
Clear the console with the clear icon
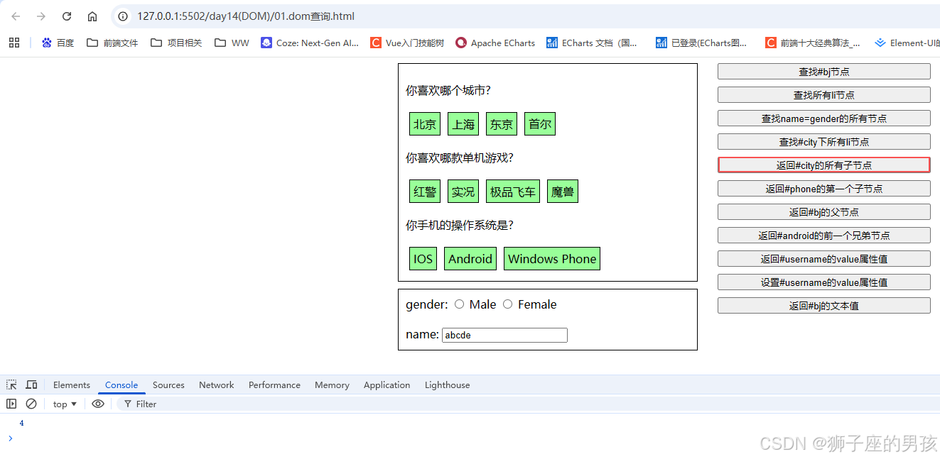31,404
